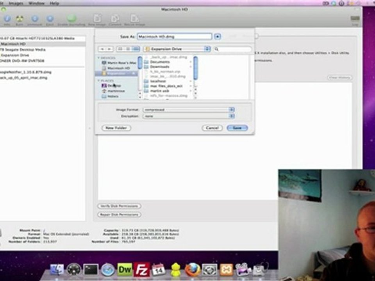Click the Enable Journaling toolbar icon

pos(71,19)
